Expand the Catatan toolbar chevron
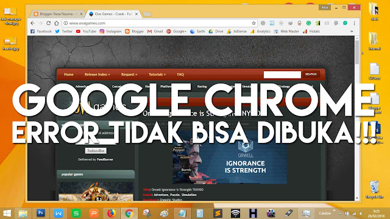 coord(334,210)
